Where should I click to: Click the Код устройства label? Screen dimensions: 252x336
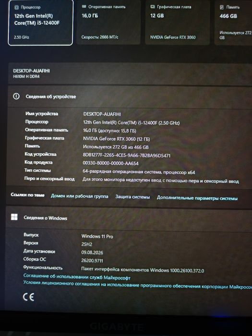(x=40, y=154)
